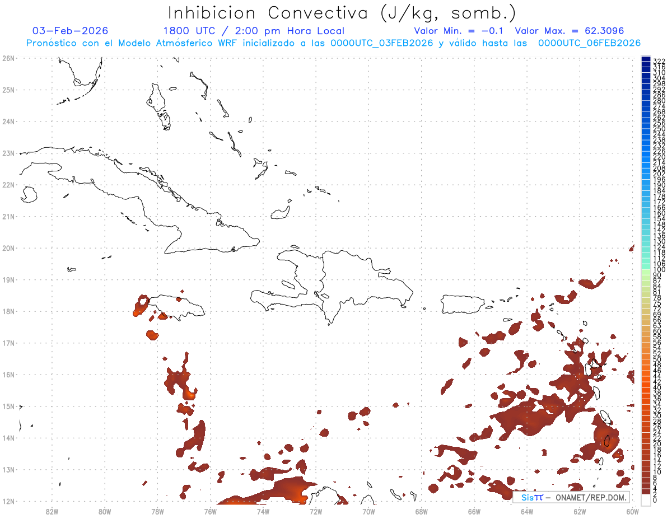Click the 24N latitude label
Image resolution: width=672 pixels, height=519 pixels.
[x=8, y=121]
